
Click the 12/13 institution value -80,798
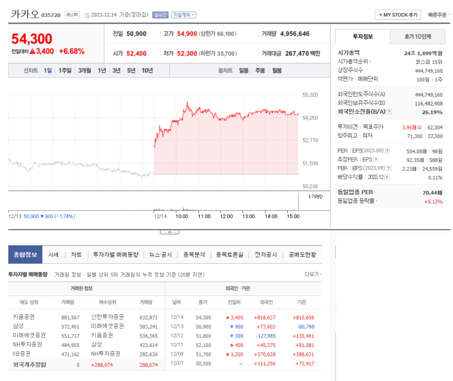306,326
